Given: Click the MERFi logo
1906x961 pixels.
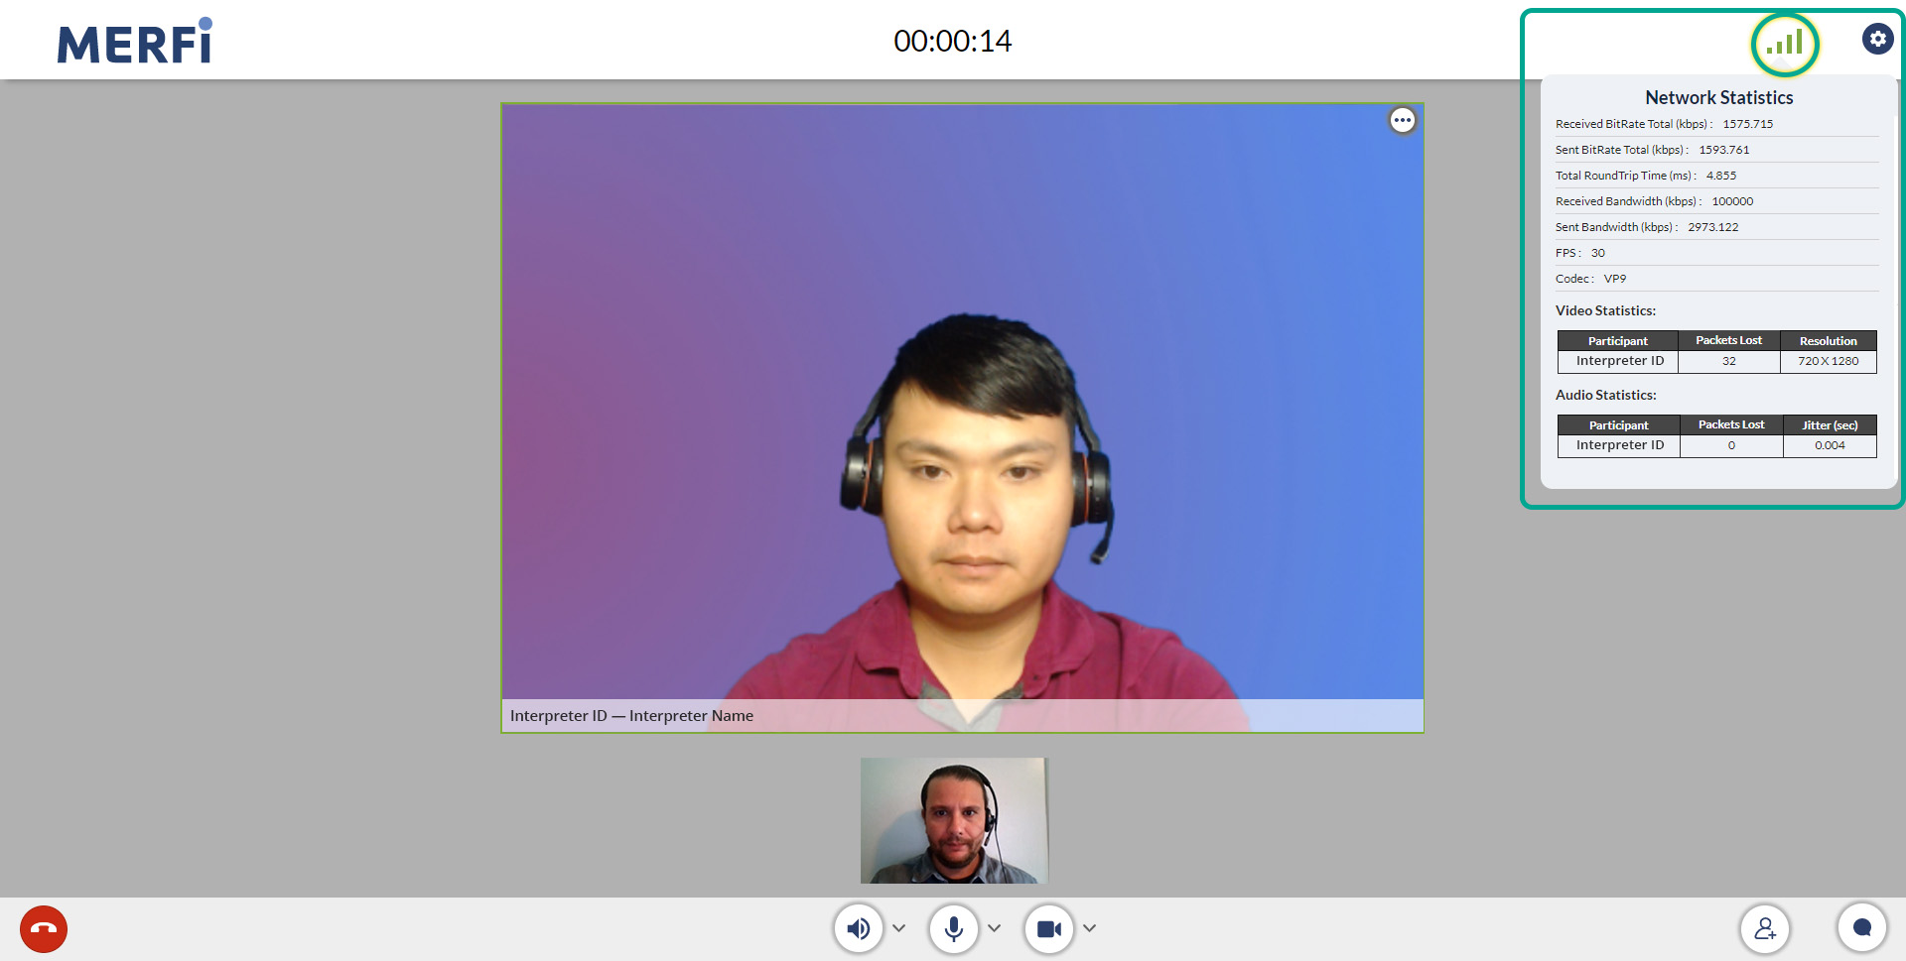Looking at the screenshot, I should pyautogui.click(x=135, y=42).
